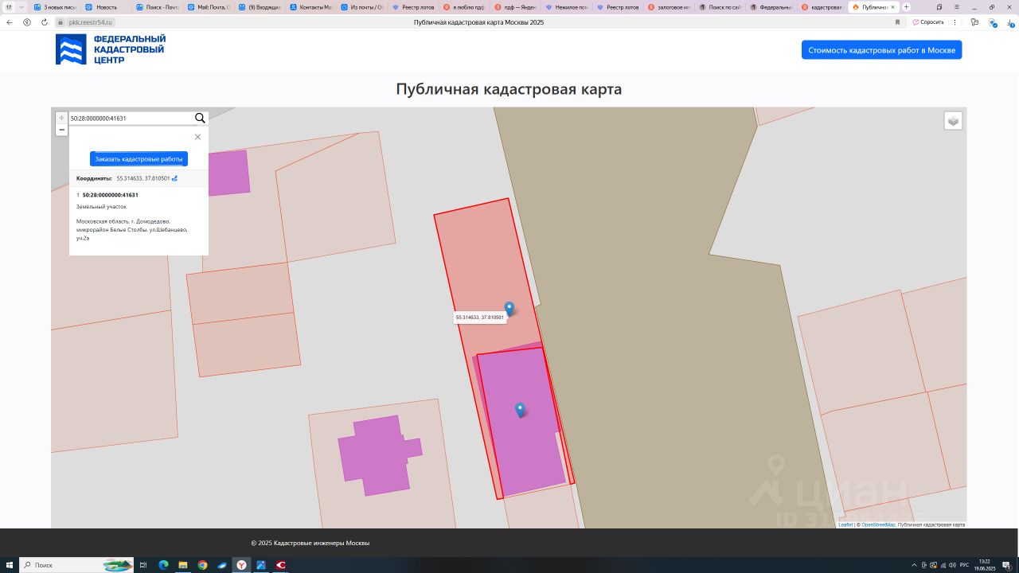The width and height of the screenshot is (1019, 573).
Task: Close the Публичная active tab
Action: pyautogui.click(x=892, y=7)
